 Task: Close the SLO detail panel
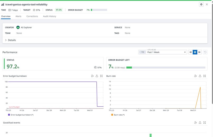tap(207, 4)
